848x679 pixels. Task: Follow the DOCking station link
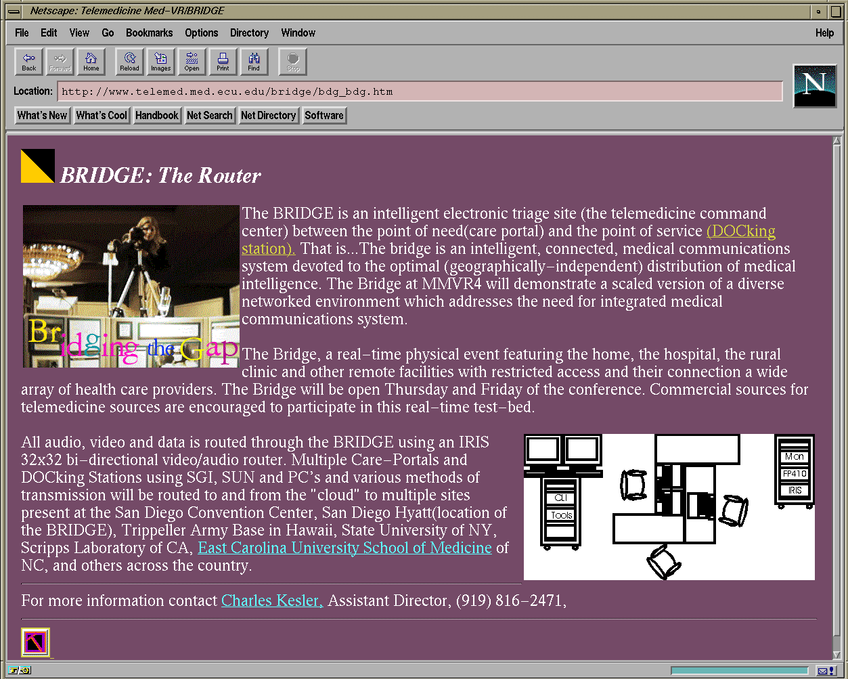(741, 231)
